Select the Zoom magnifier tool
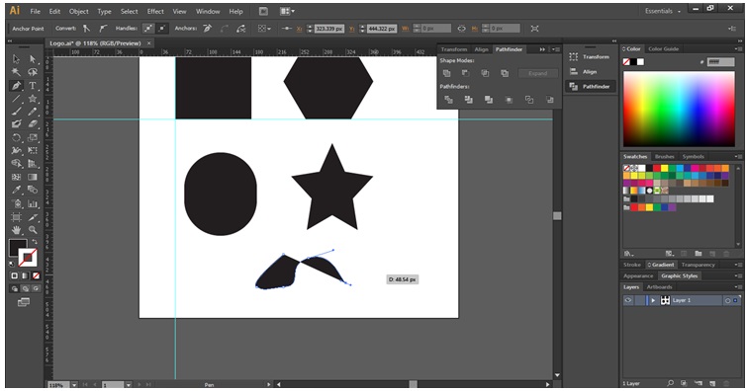747x391 pixels. click(33, 230)
